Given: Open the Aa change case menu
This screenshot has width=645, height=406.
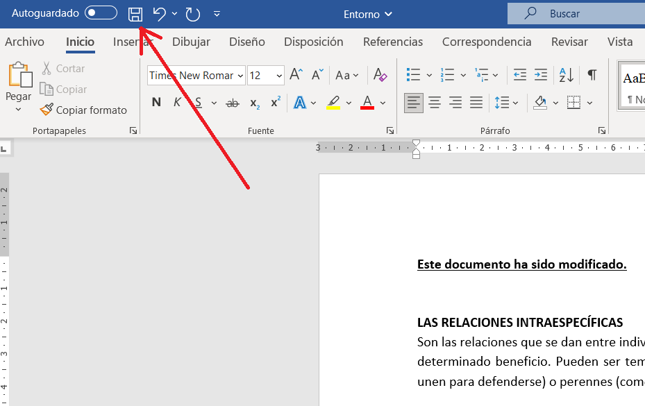Looking at the screenshot, I should [346, 75].
